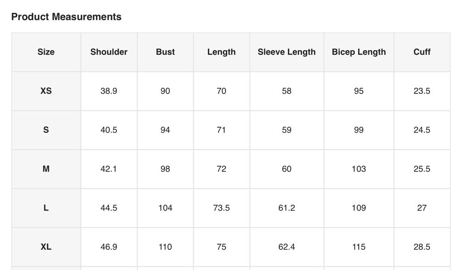Click the L sleeve length value 61.2
This screenshot has height=270, width=470.
(x=286, y=208)
